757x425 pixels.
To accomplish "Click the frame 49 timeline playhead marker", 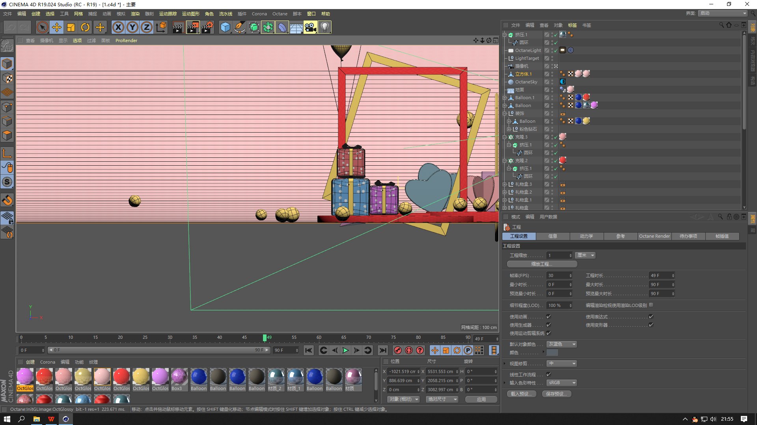I will [x=265, y=338].
